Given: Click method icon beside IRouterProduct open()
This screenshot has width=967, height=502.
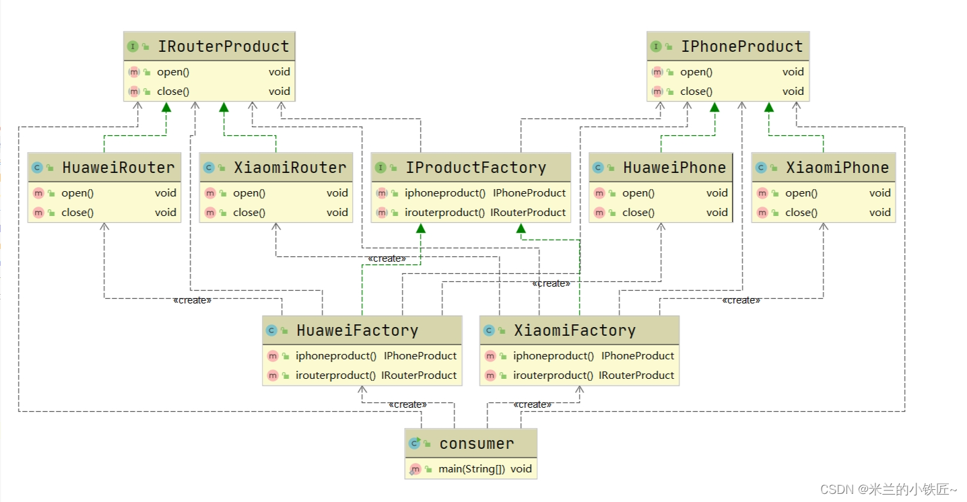Looking at the screenshot, I should [x=133, y=72].
